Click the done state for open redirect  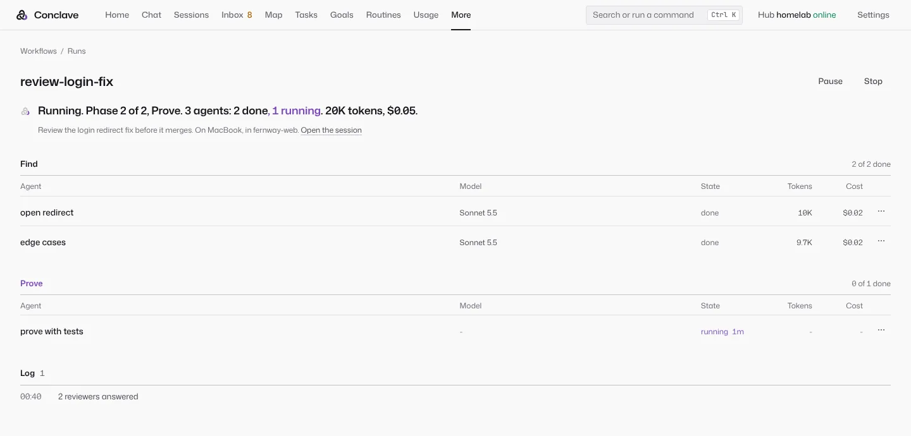(710, 213)
